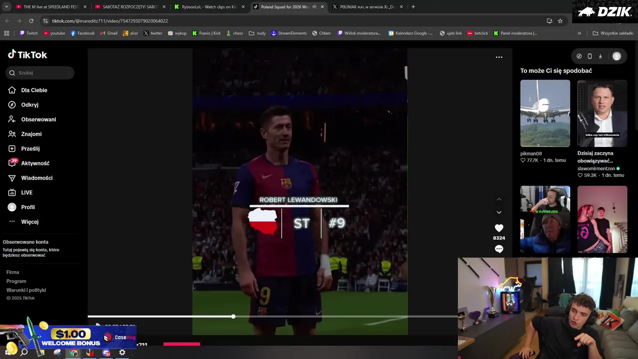Switch to SABOTAŻ ROZPOCZĘTY tab
This screenshot has height=359, width=638.
point(130,7)
